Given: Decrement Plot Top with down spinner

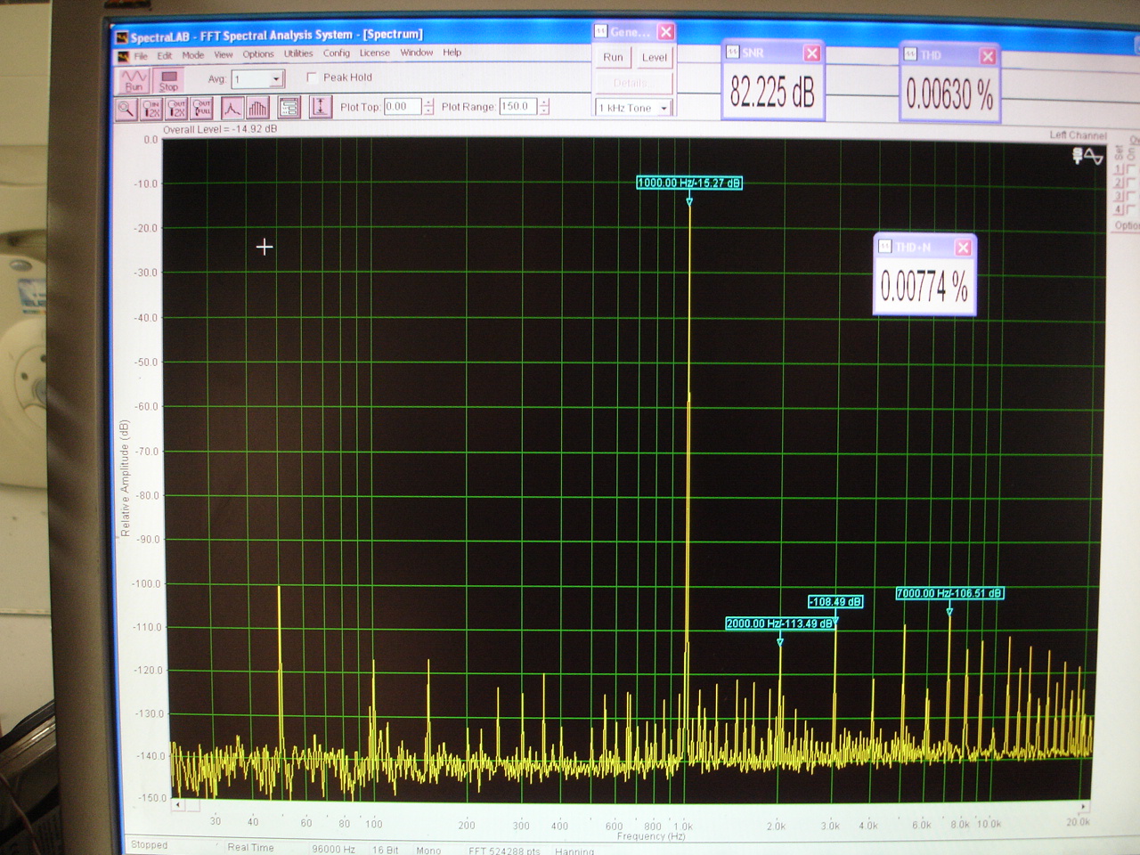Looking at the screenshot, I should [x=428, y=111].
